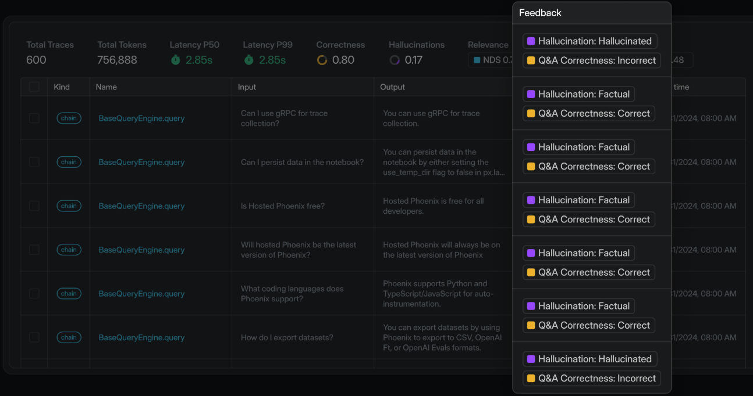Click the topmost 'Hallucination: Hallucinated' feedback chip
The width and height of the screenshot is (753, 396).
click(589, 41)
